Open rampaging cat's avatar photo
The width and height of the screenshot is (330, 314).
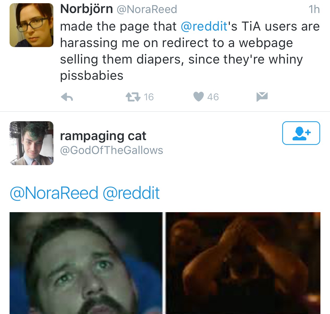click(31, 143)
